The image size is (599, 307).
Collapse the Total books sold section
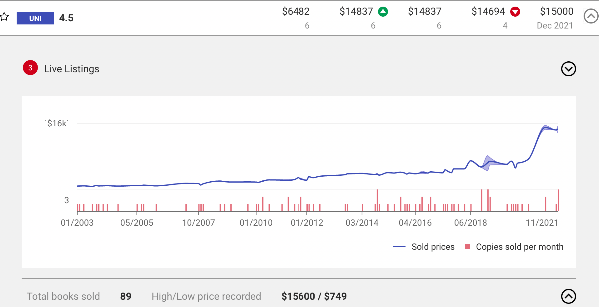[x=569, y=296]
